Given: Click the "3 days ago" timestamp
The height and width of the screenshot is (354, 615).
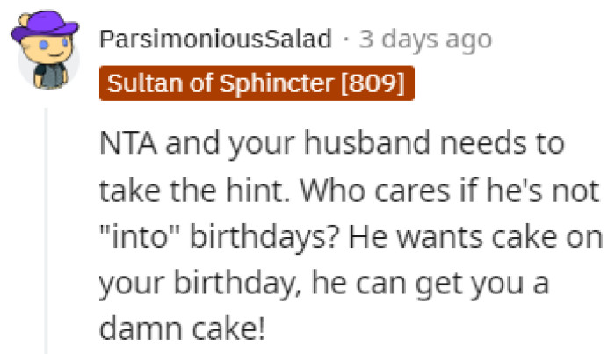Looking at the screenshot, I should tap(426, 40).
